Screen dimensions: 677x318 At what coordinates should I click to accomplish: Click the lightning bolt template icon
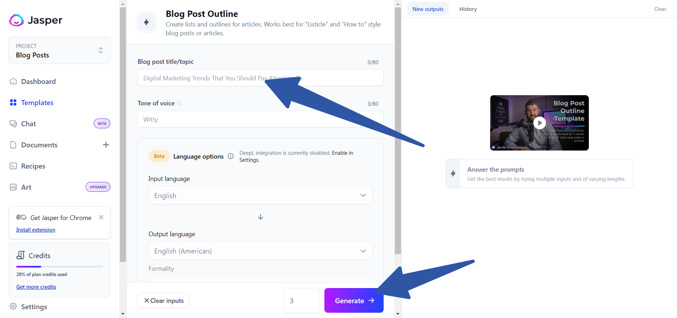click(x=146, y=22)
